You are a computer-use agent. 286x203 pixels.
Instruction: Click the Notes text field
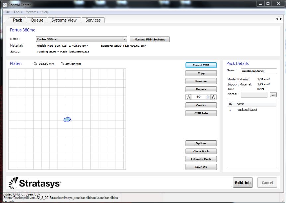point(254,95)
